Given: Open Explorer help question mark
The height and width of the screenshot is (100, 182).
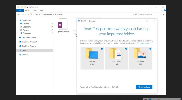Looking at the screenshot, I should [x=164, y=10].
